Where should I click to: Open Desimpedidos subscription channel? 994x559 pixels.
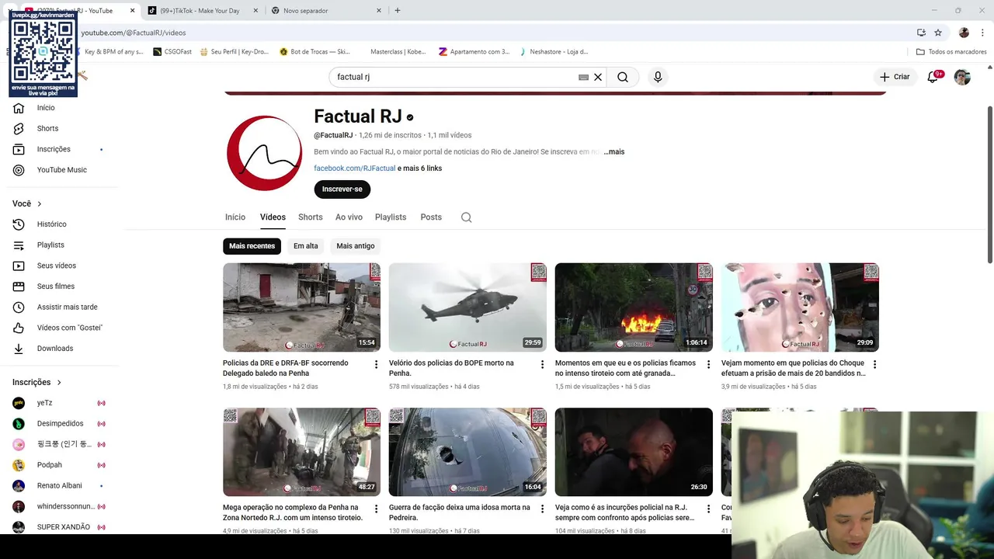point(58,424)
